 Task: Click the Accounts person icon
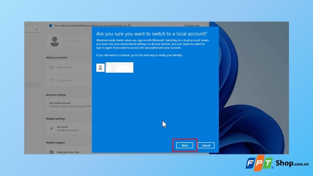pos(52,128)
